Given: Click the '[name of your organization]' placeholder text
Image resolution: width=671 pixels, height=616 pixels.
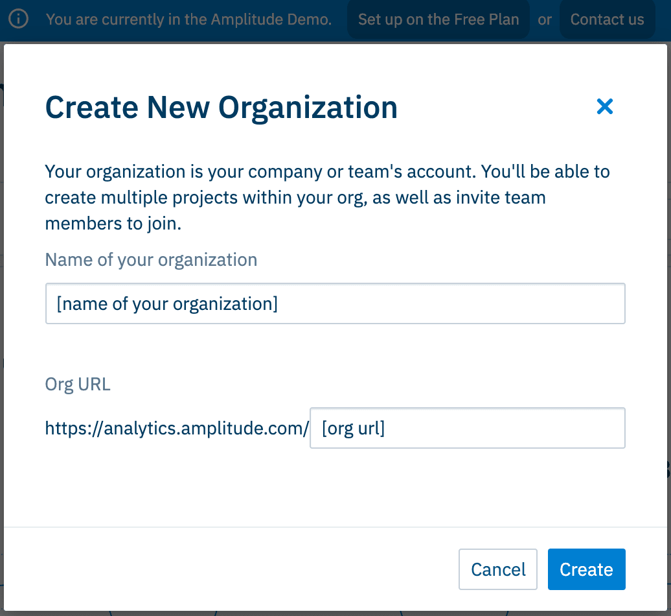Looking at the screenshot, I should [167, 303].
